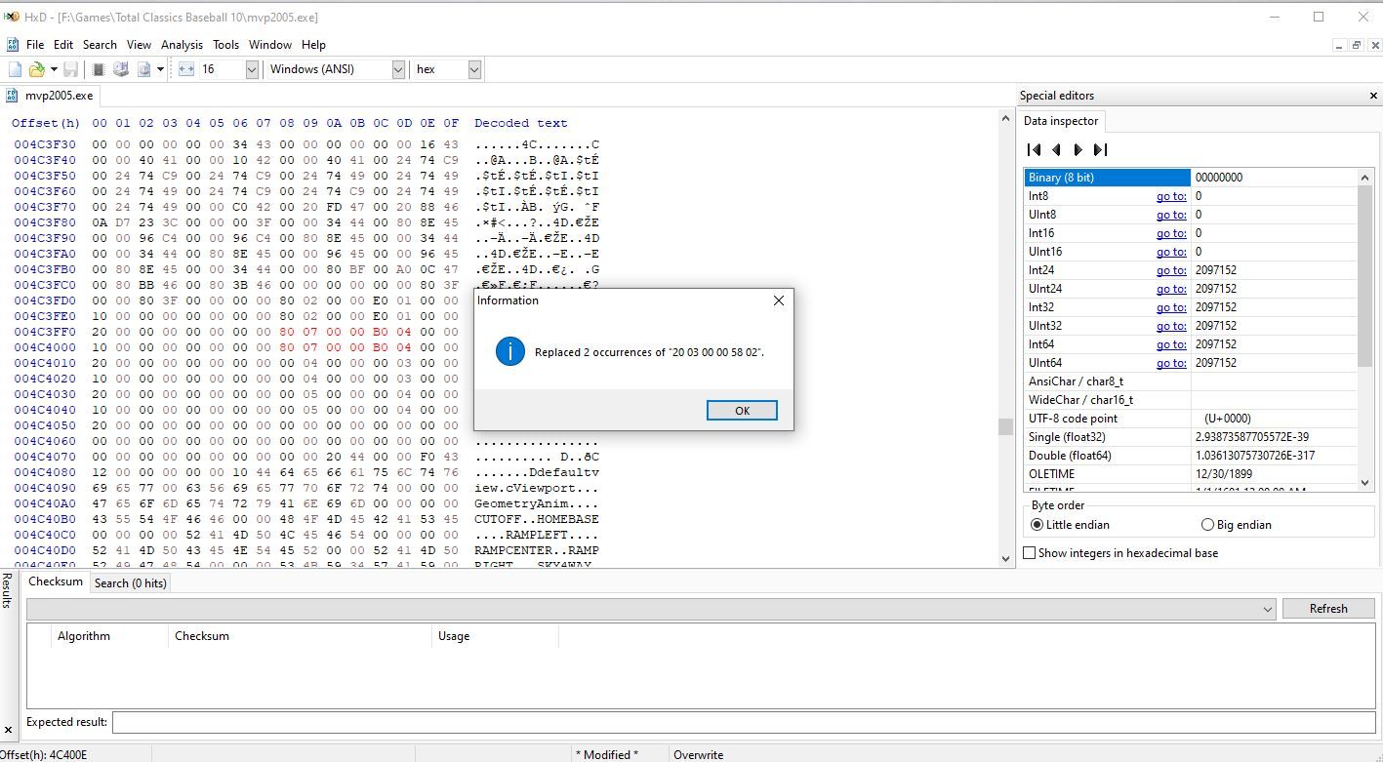Go to previous byte in Data inspector
This screenshot has height=762, width=1383.
(x=1056, y=149)
